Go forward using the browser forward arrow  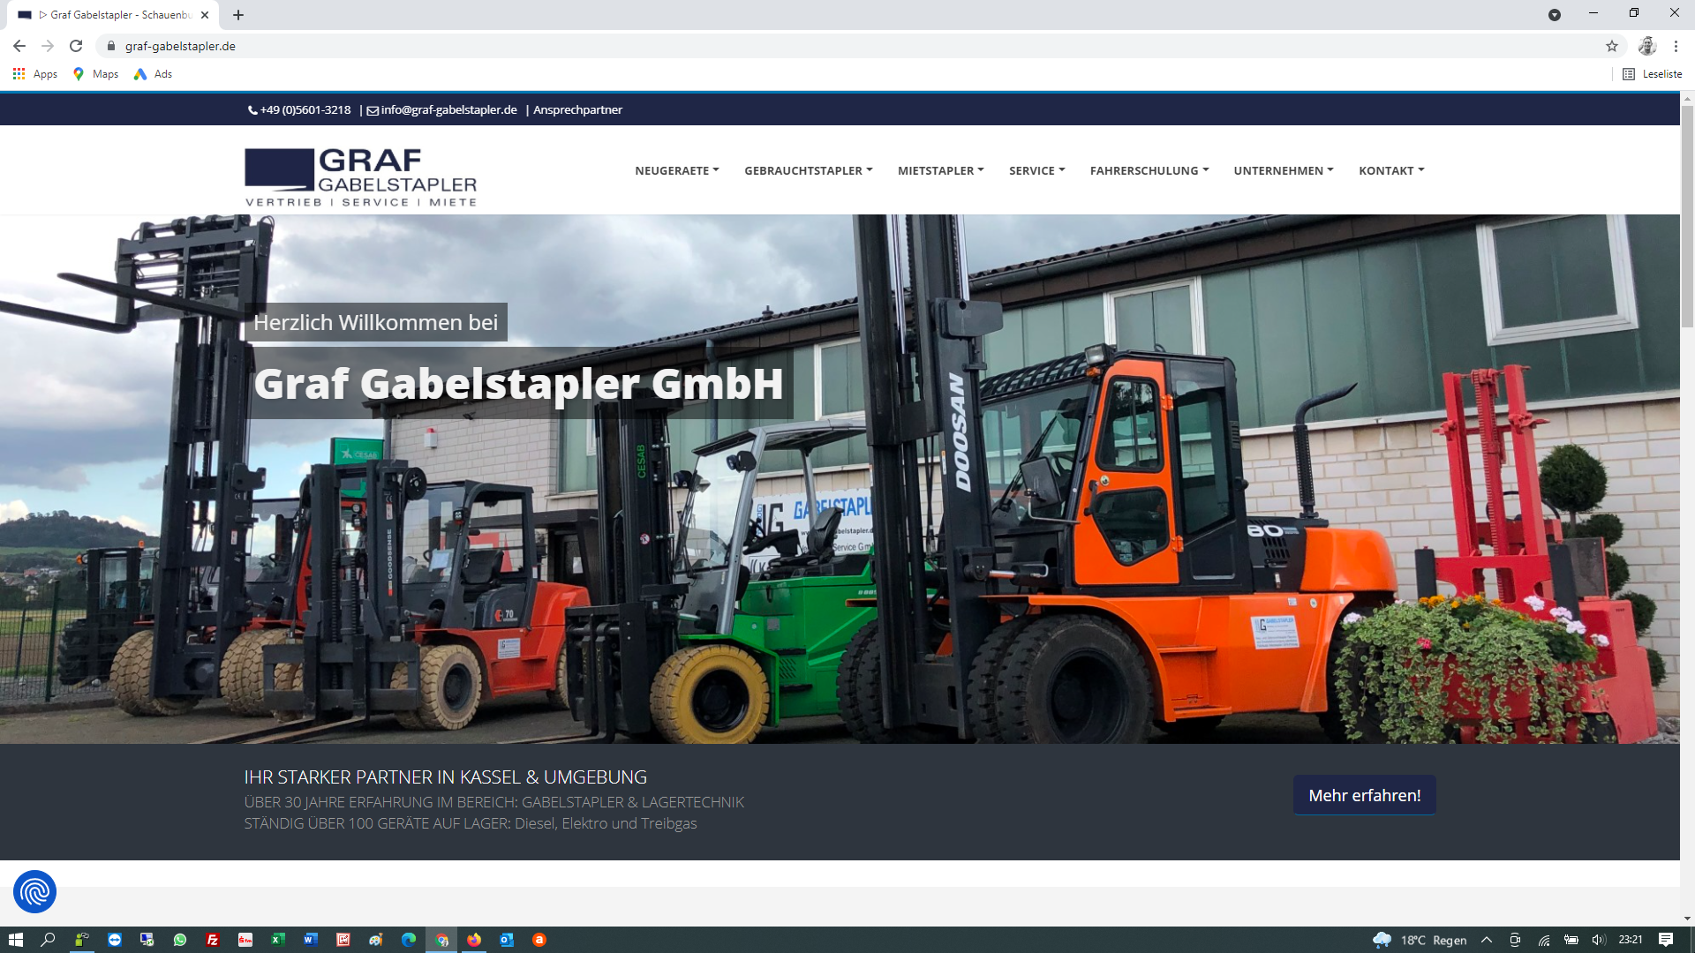pyautogui.click(x=48, y=46)
